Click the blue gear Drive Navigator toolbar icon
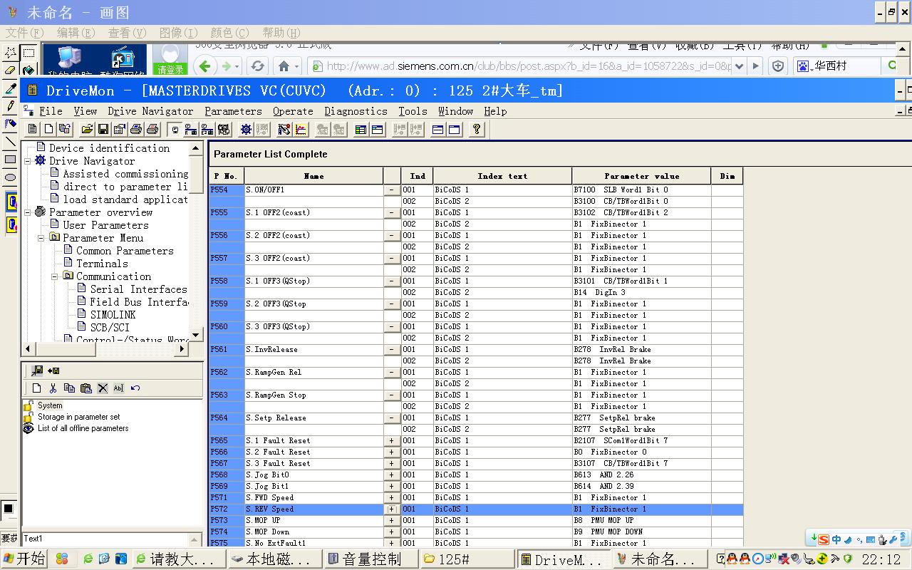912x570 pixels. [246, 130]
